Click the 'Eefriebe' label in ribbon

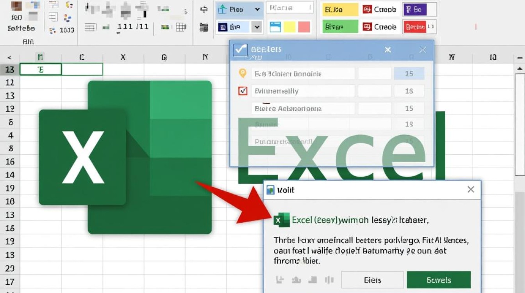coord(21,28)
